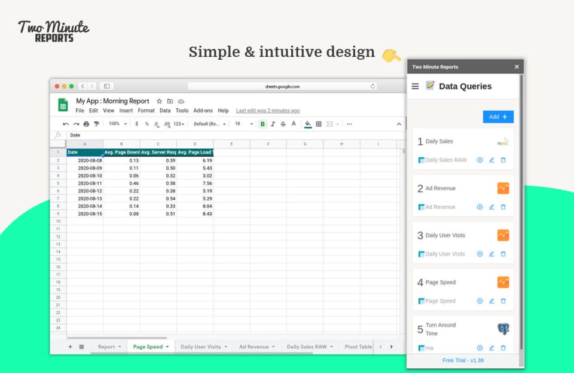Toggle bold formatting in toolbar

[x=262, y=124]
